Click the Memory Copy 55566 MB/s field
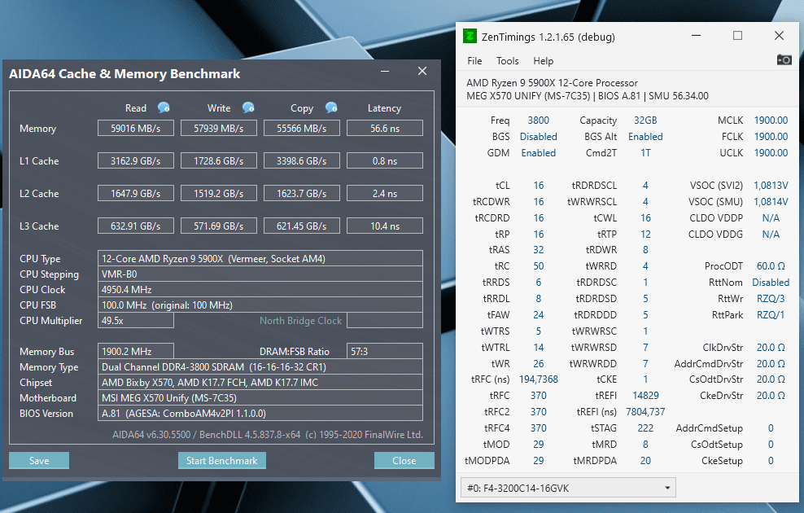 (301, 129)
